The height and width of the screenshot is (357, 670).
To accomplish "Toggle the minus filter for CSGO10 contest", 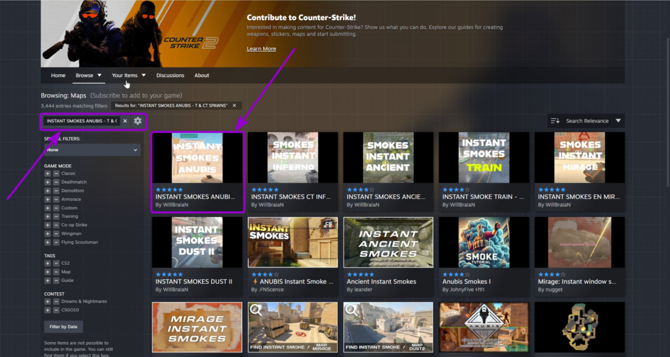I will pos(56,310).
